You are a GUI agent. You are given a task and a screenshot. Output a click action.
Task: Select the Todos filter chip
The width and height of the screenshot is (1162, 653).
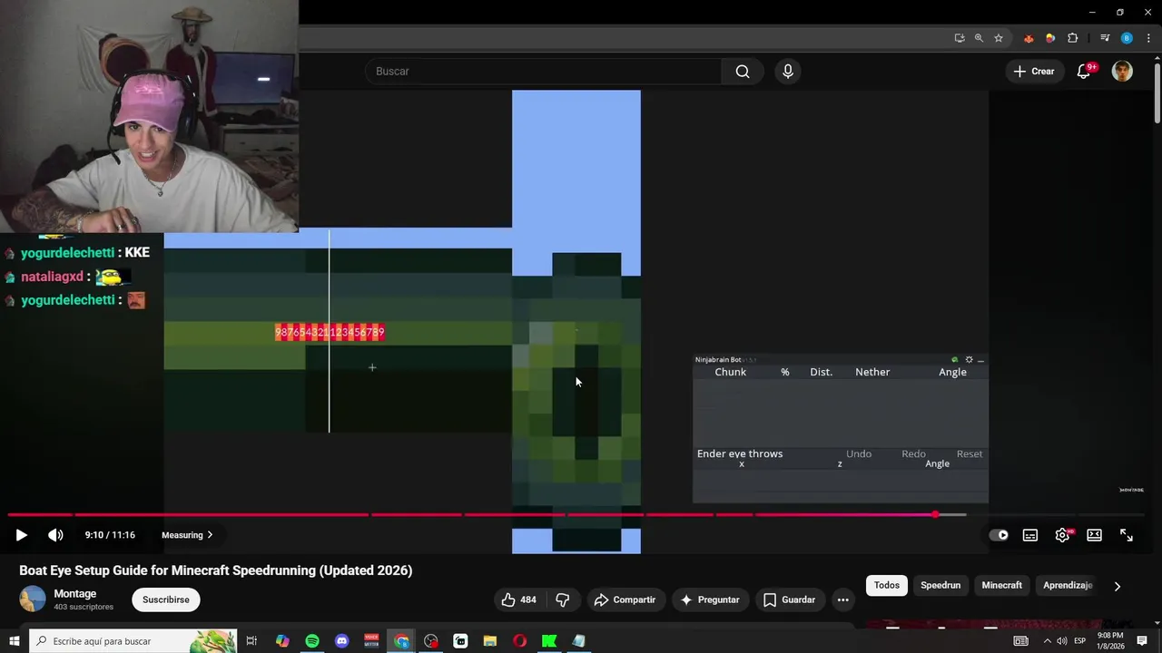(887, 585)
